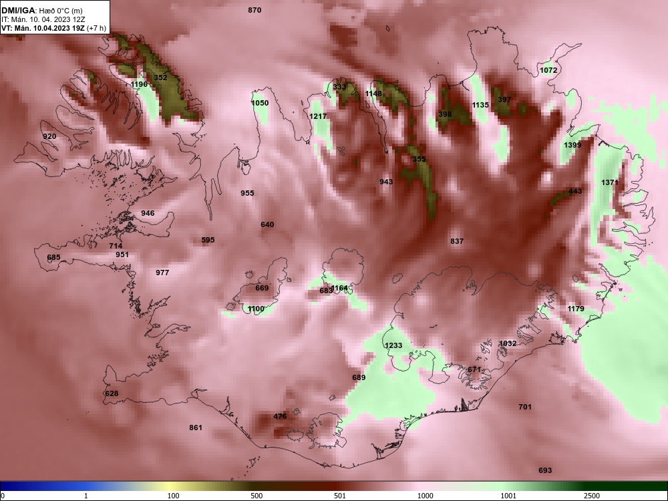Click the 943 height value
Image resolution: width=668 pixels, height=501 pixels.
[x=386, y=182]
